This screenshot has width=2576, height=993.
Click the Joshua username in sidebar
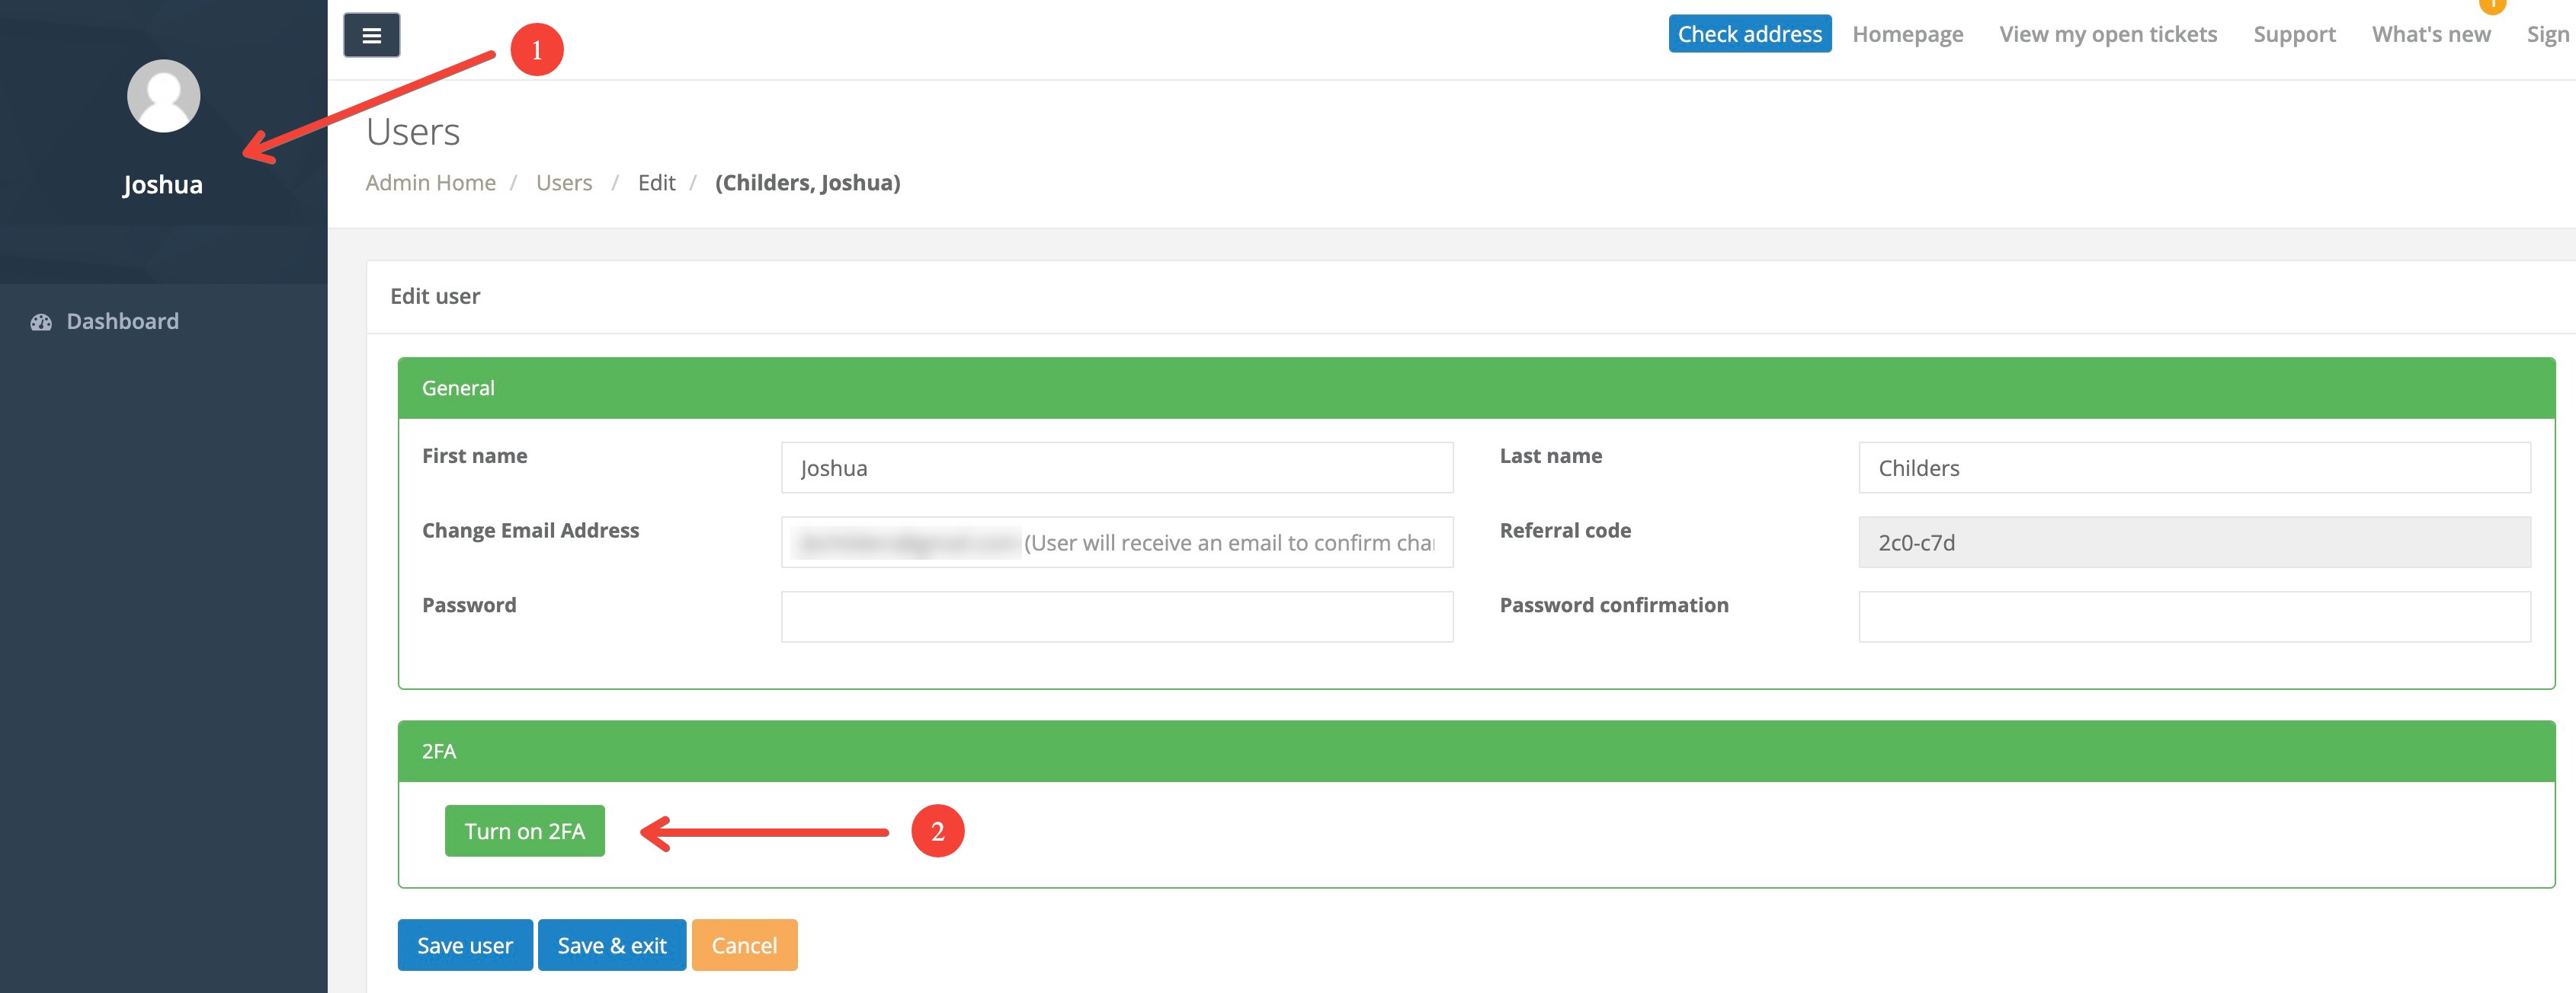click(163, 185)
